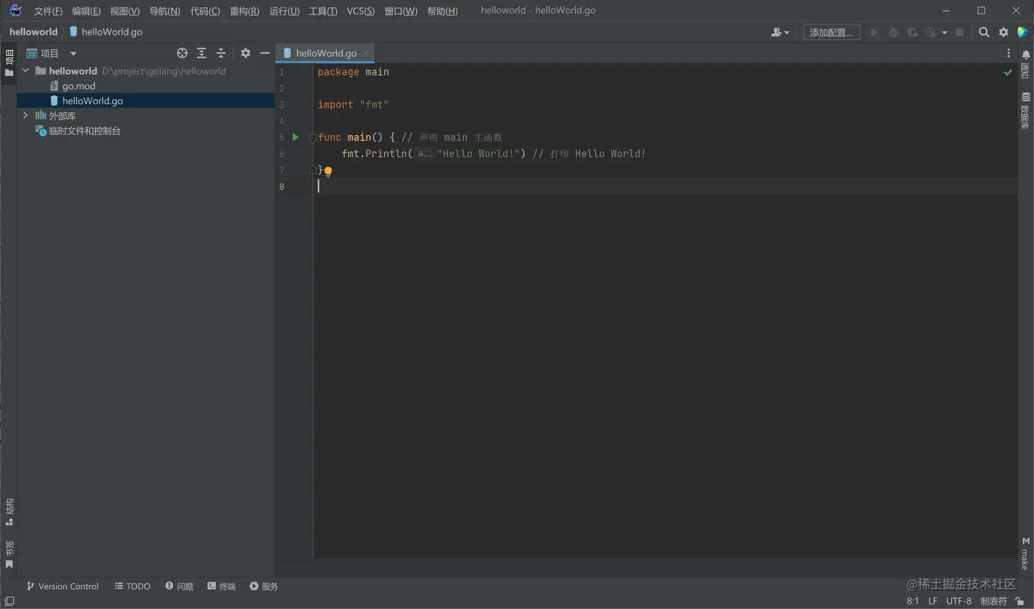Open the Version Control tool window
The height and width of the screenshot is (609, 1034).
point(62,586)
